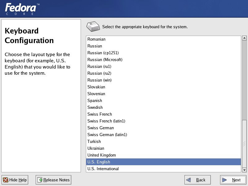The image size is (248, 186).
Task: Choose the Turkish keyboard entry
Action: point(94,141)
